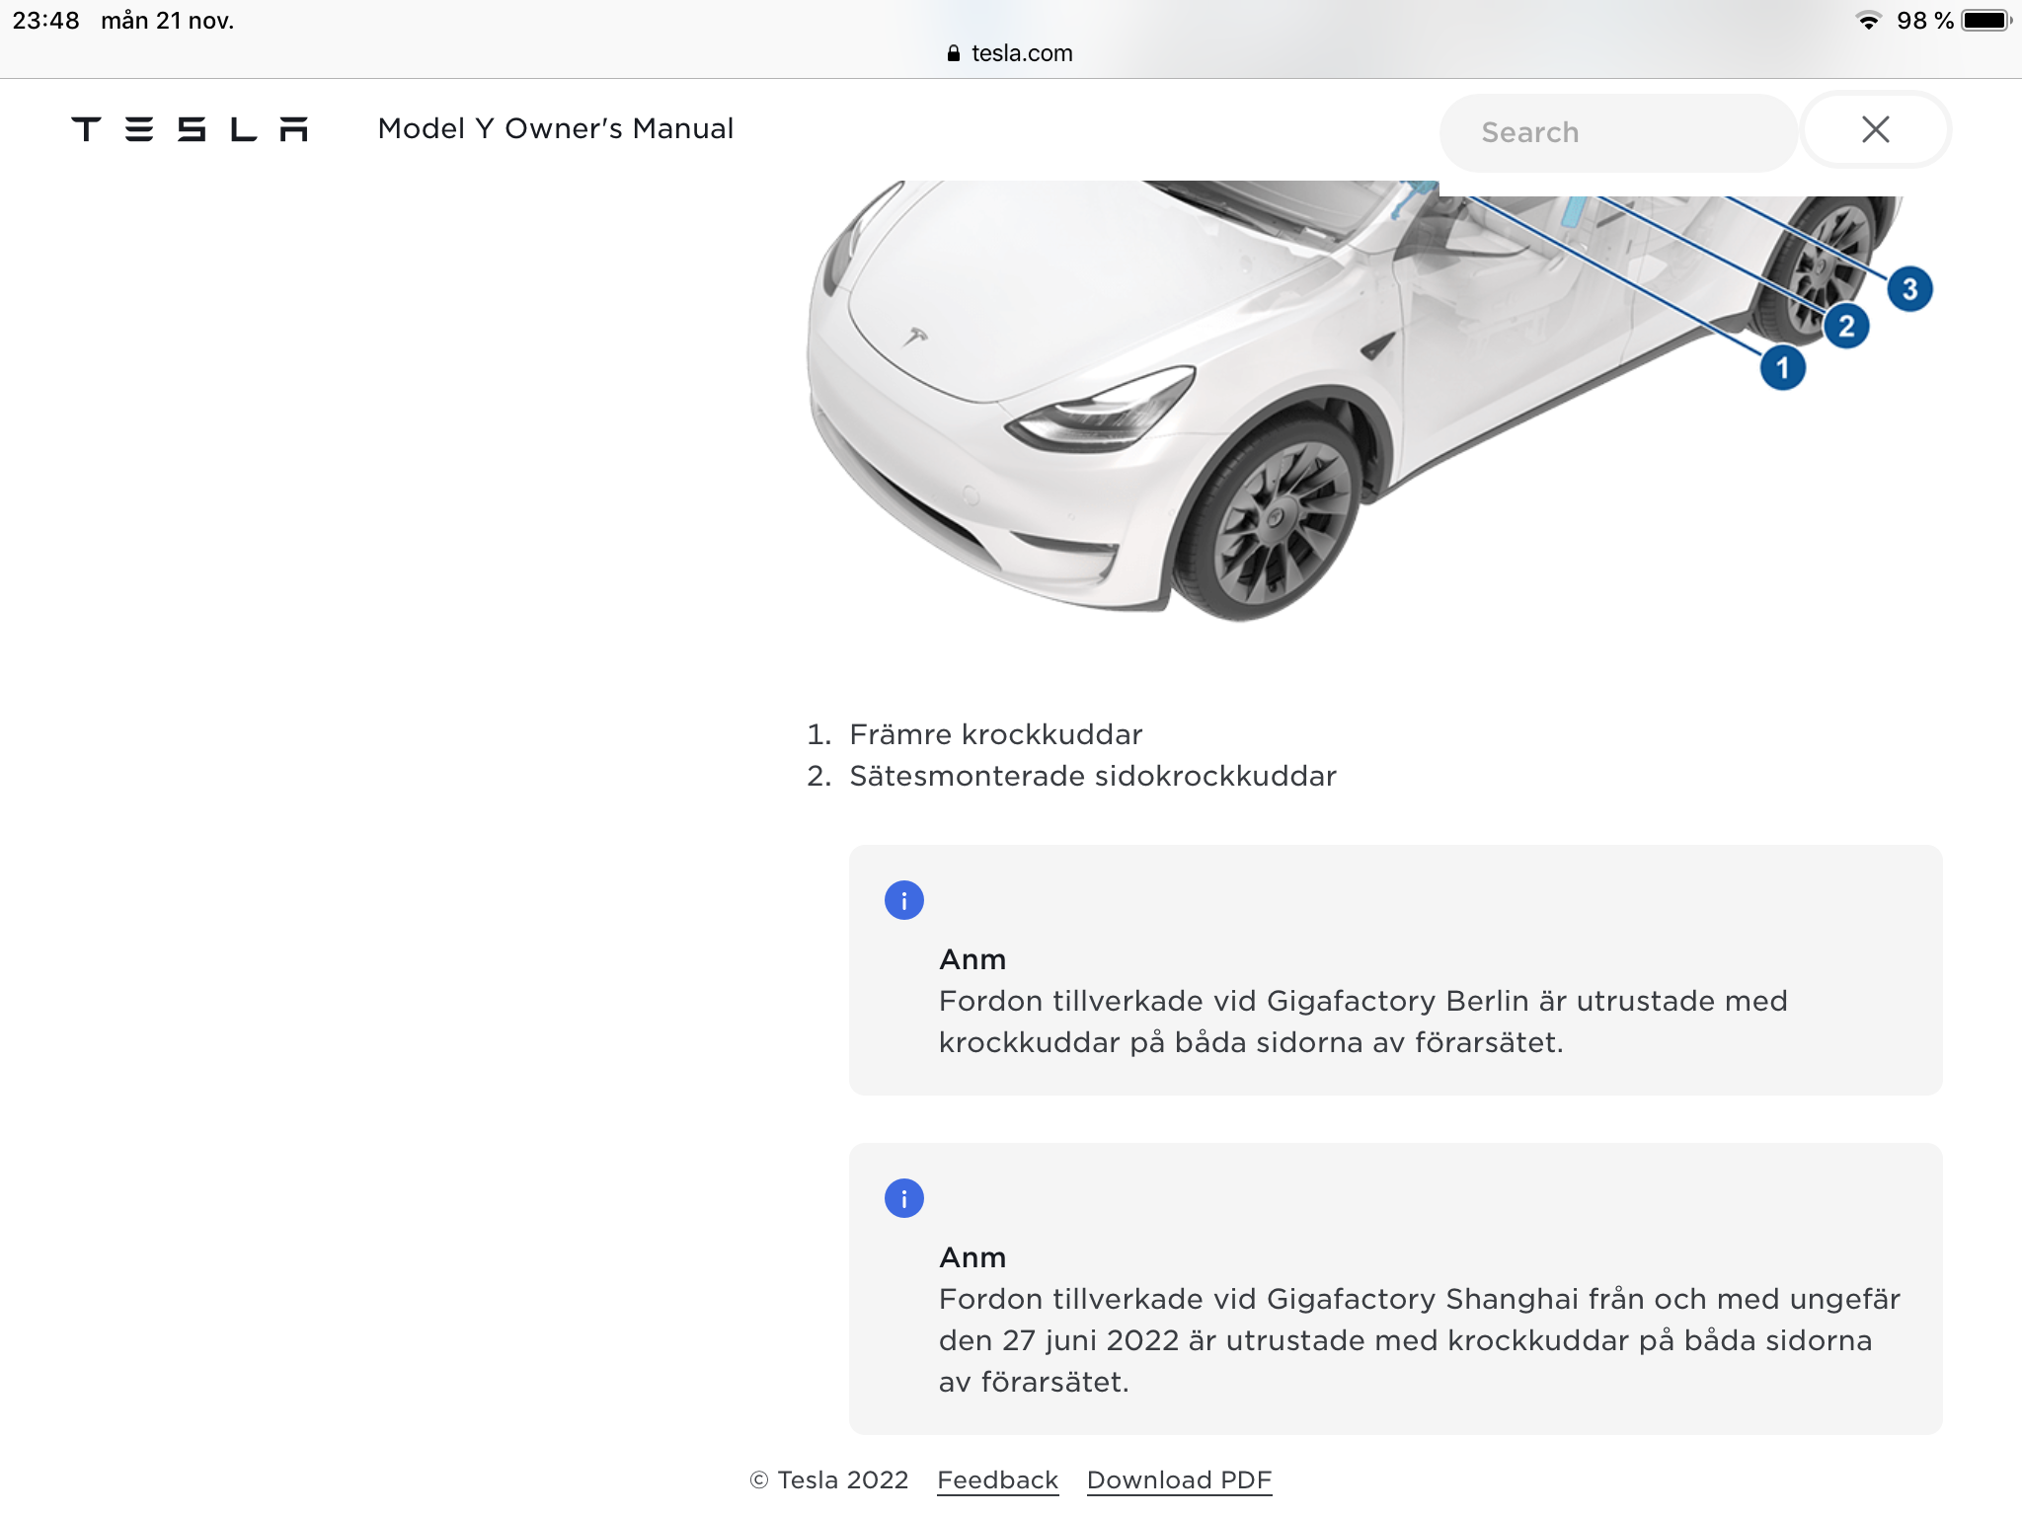Close the search with the X button

pyautogui.click(x=1876, y=129)
